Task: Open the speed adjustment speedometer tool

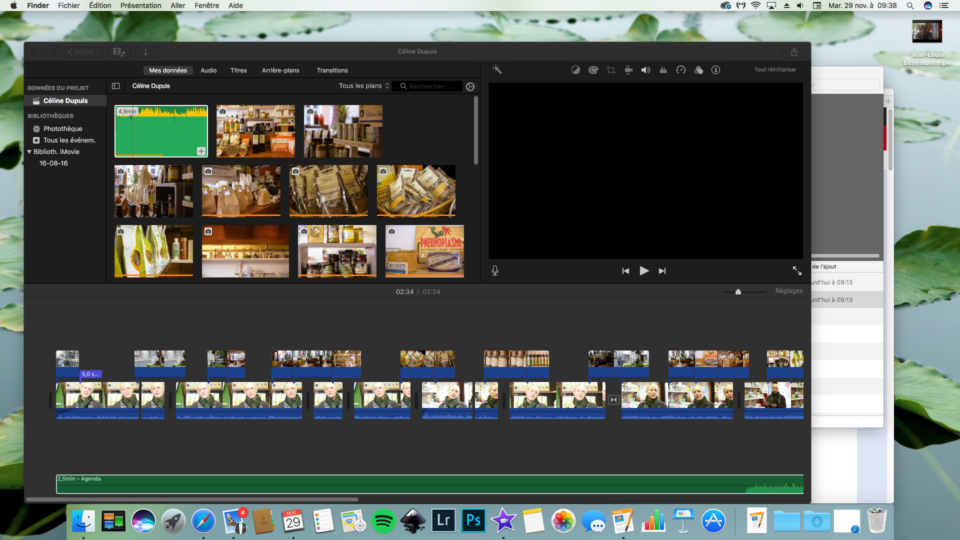Action: (680, 70)
